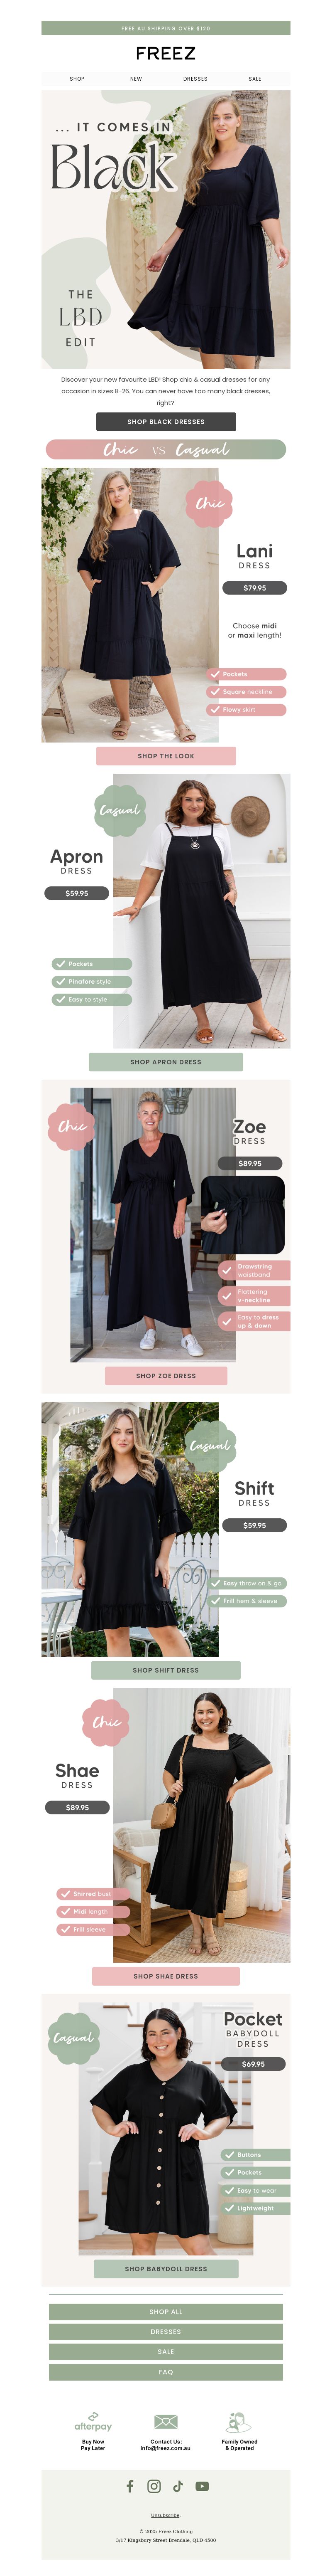
Task: Click the SHOP APRON DRESS button
Action: (x=166, y=1062)
